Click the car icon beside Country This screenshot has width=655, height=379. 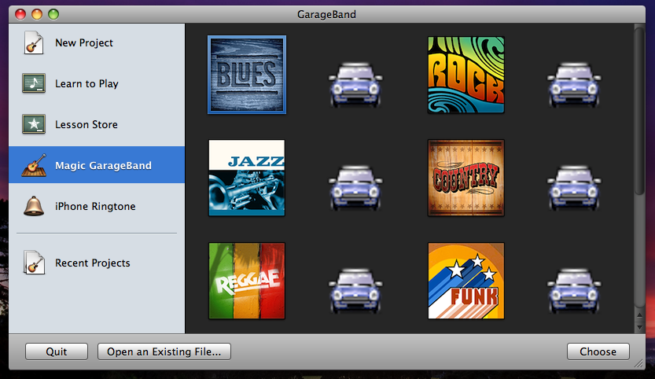click(574, 188)
